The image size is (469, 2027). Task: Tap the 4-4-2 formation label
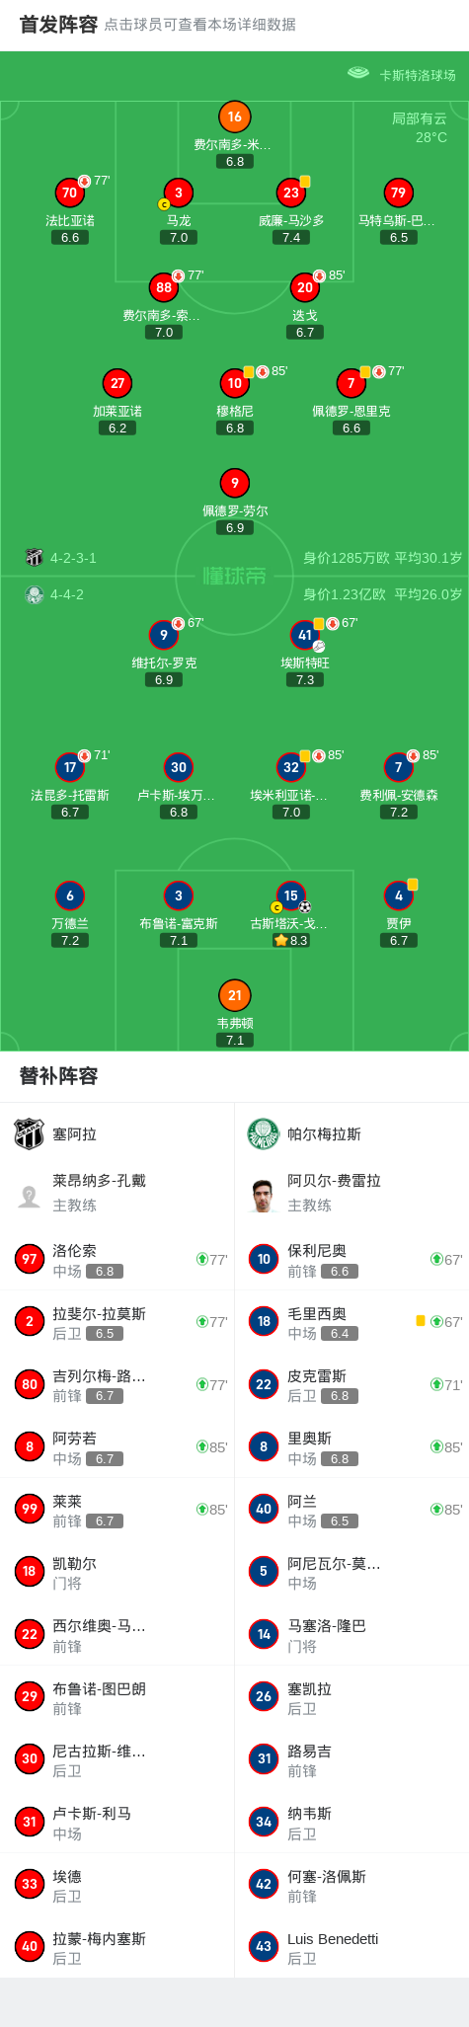[67, 594]
